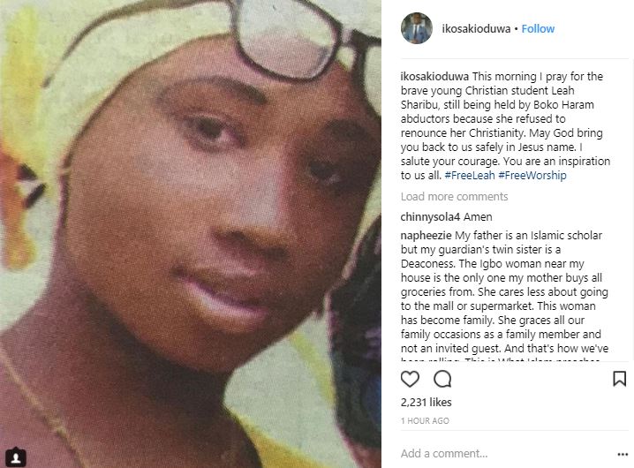Image resolution: width=634 pixels, height=468 pixels.
Task: Show tagged people icon on photo
Action: [16, 457]
